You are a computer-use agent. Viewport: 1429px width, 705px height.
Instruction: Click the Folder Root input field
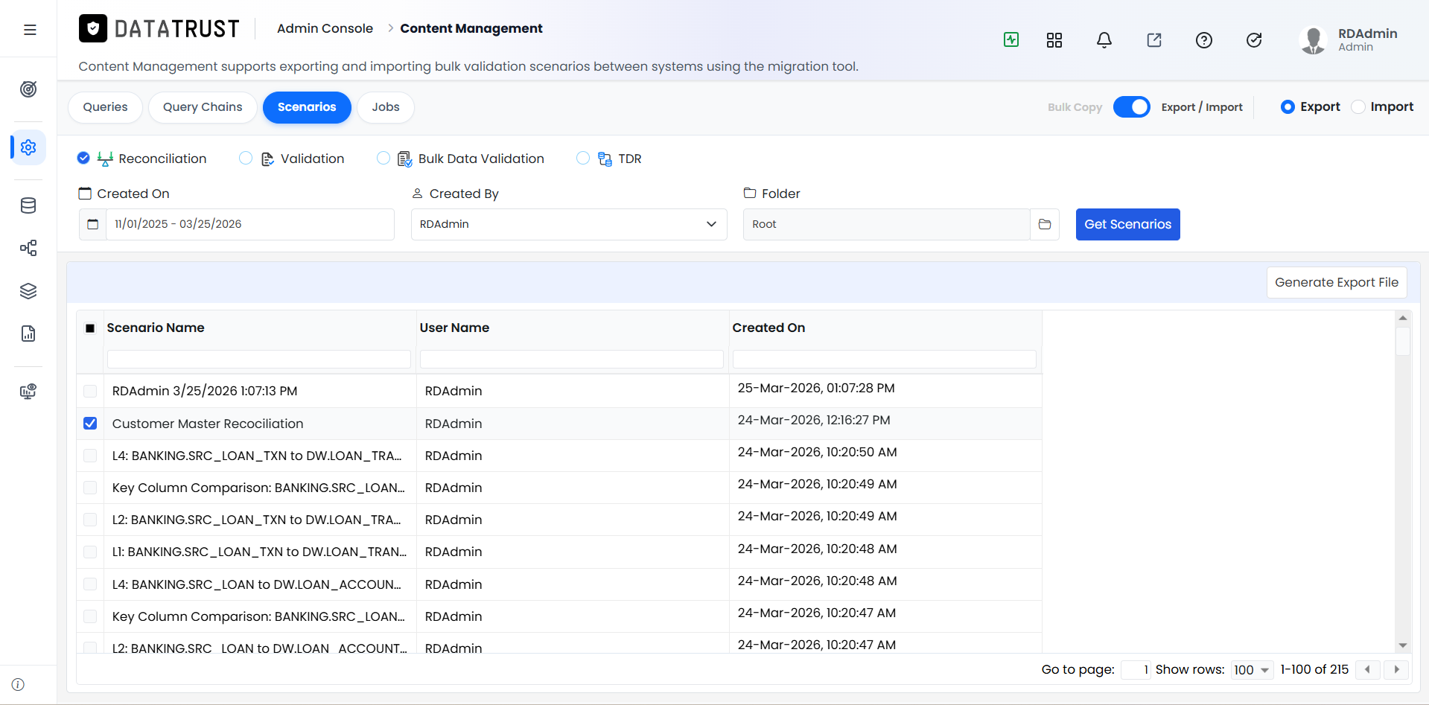coord(886,224)
